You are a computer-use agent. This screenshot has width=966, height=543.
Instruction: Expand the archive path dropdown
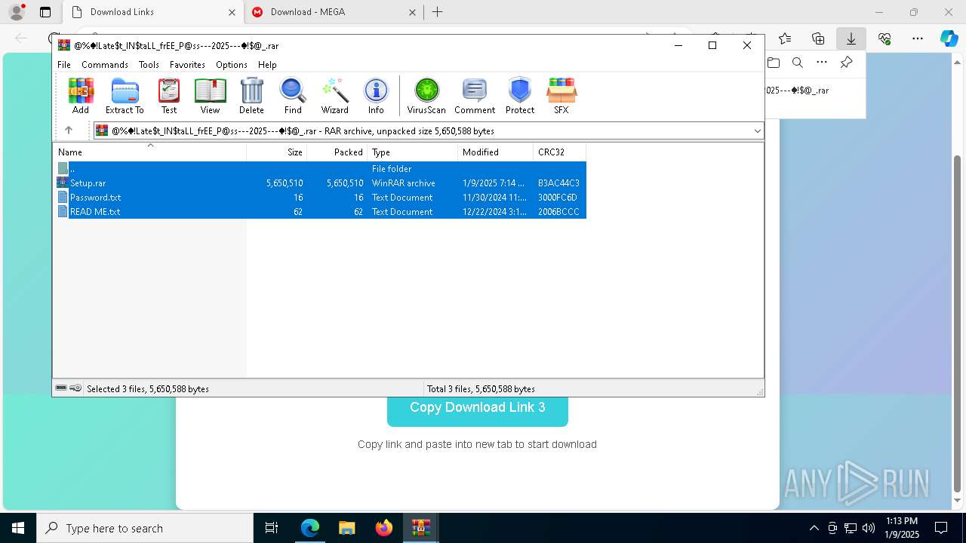[757, 131]
